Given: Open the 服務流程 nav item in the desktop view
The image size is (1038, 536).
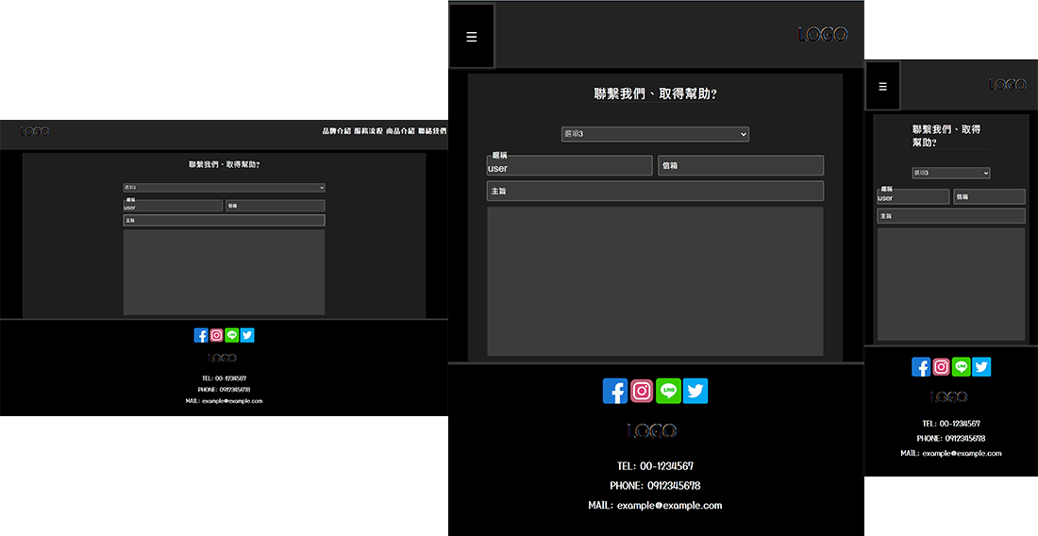Looking at the screenshot, I should (368, 131).
